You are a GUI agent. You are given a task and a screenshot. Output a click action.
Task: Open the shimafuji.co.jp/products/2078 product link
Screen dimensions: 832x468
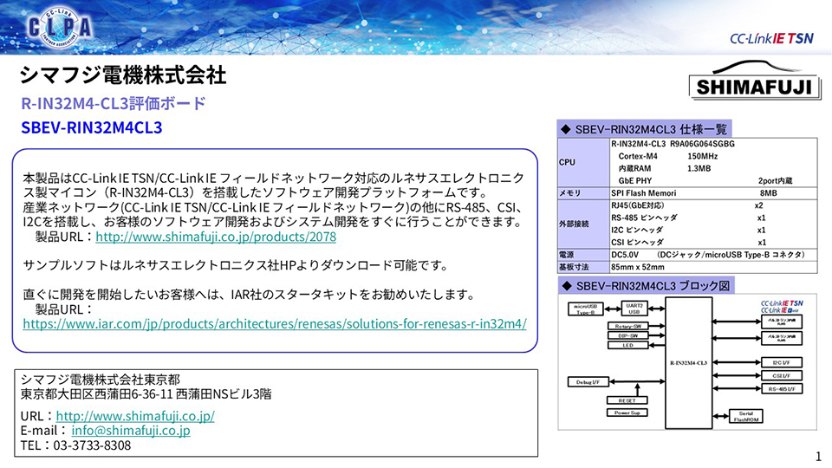[216, 237]
